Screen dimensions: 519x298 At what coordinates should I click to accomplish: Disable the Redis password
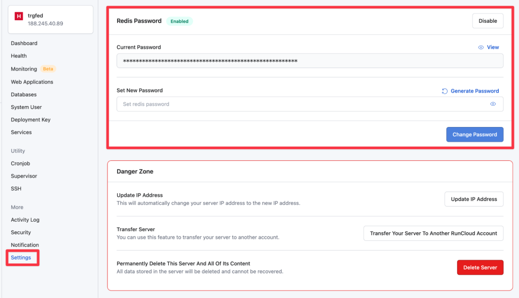point(488,21)
